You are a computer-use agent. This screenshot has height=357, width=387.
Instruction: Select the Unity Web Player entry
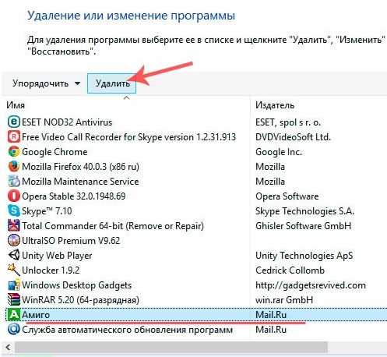tap(57, 256)
